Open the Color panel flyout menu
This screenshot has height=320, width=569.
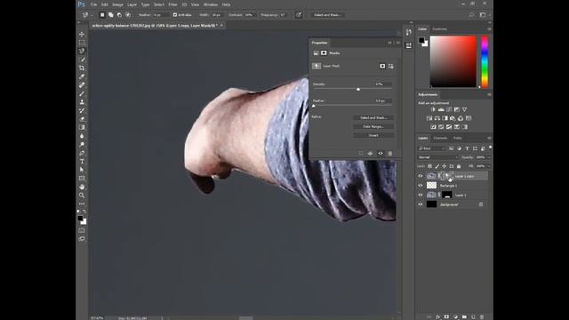(489, 29)
